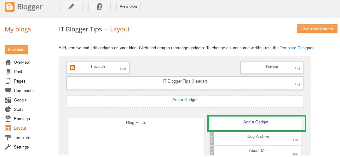Click the Google+ sidebar icon
This screenshot has height=157, width=340.
(8, 100)
